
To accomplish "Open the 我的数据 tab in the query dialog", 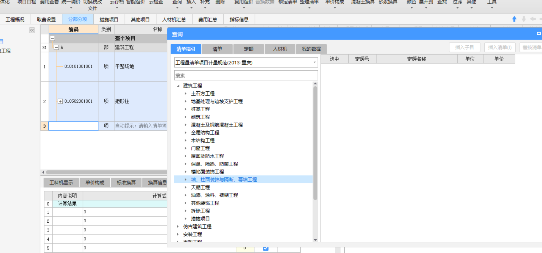I will click(x=311, y=49).
